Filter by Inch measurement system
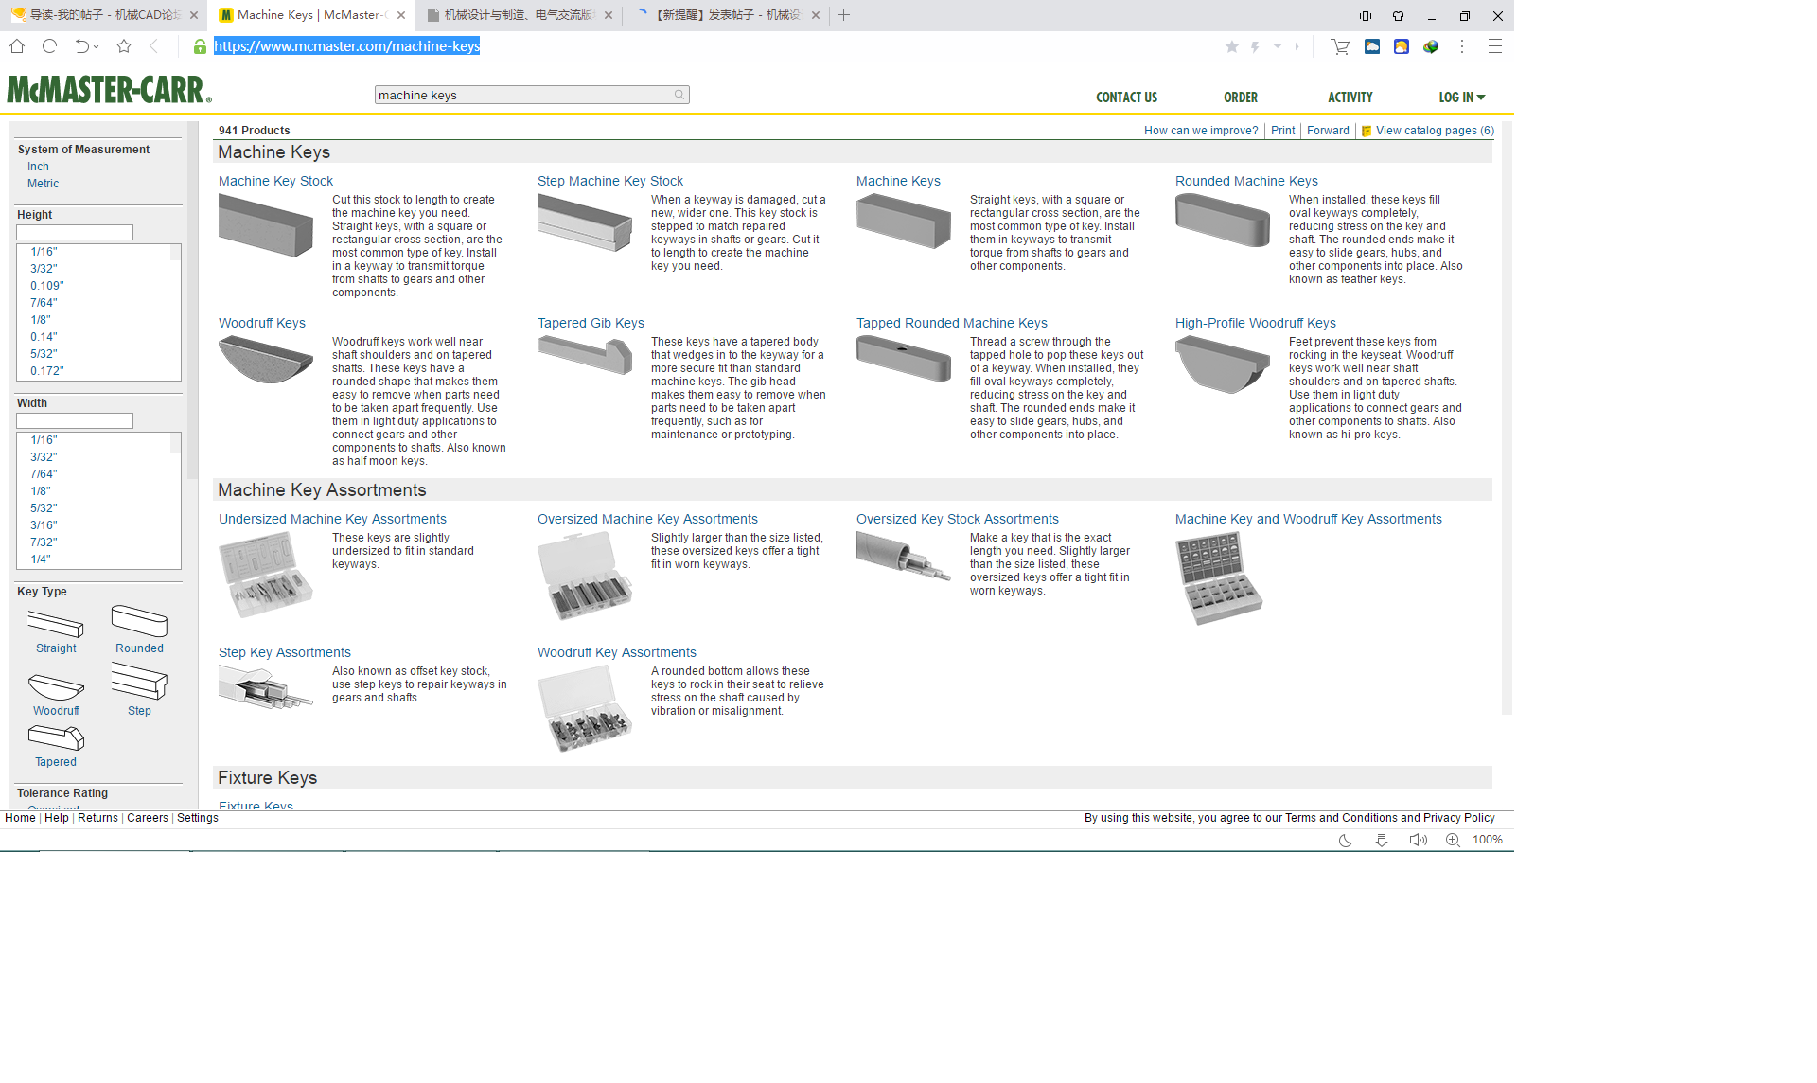 pos(38,167)
